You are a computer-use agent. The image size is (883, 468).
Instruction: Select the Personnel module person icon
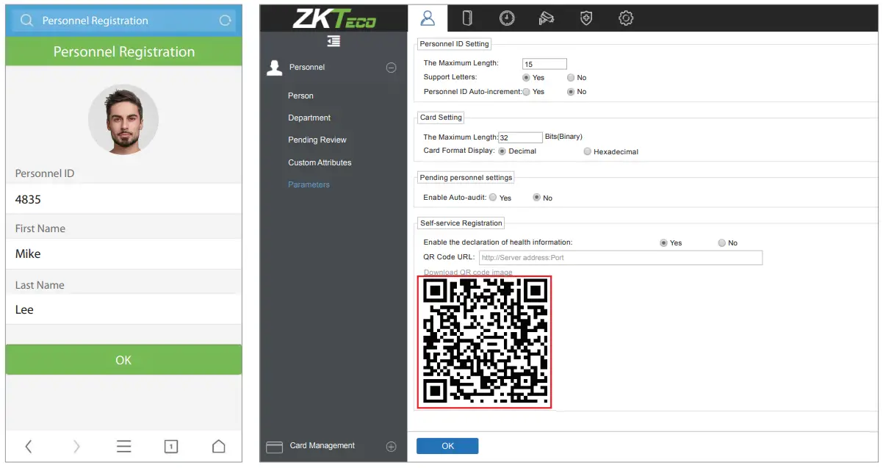point(428,18)
